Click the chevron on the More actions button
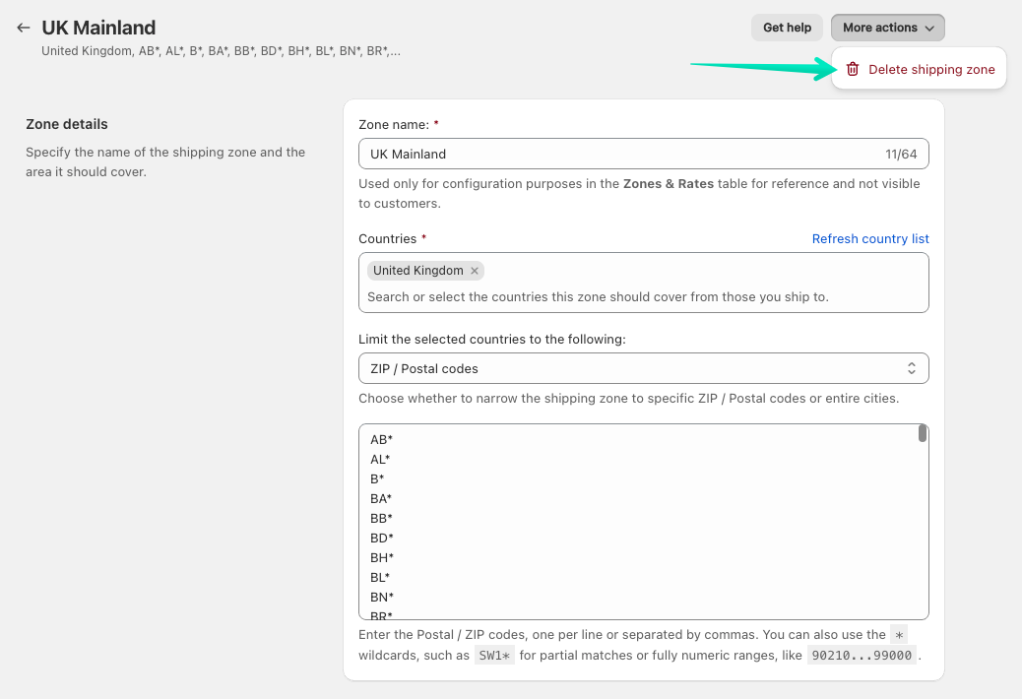 point(929,29)
